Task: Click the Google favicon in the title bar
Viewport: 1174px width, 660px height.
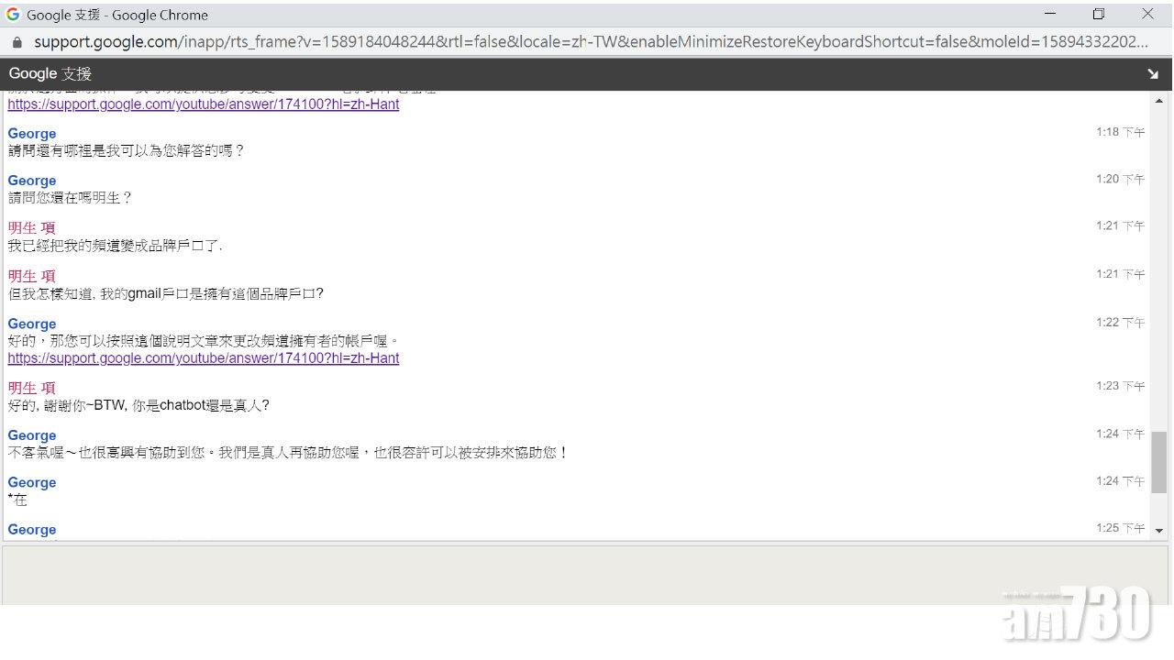Action: point(13,15)
